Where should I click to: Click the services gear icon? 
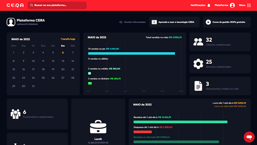tap(198, 64)
